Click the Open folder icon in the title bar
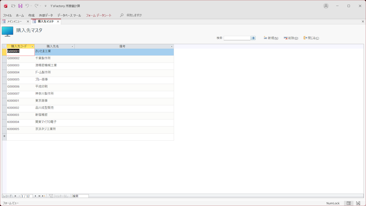The width and height of the screenshot is (366, 206). click(x=13, y=6)
